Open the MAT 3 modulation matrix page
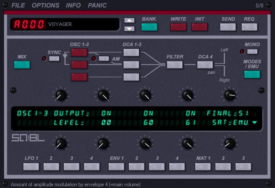 [243, 166]
